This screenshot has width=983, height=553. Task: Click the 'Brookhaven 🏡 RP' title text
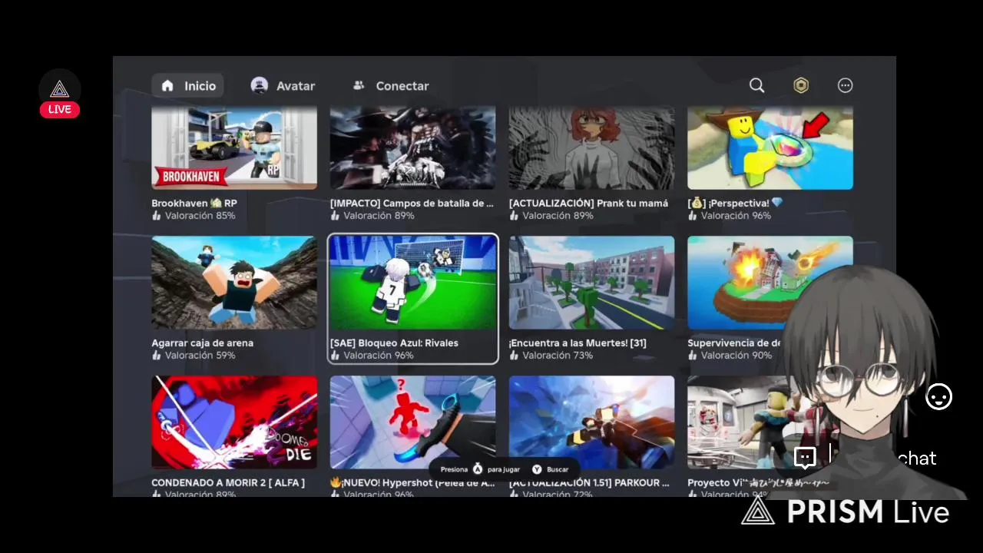[194, 204]
